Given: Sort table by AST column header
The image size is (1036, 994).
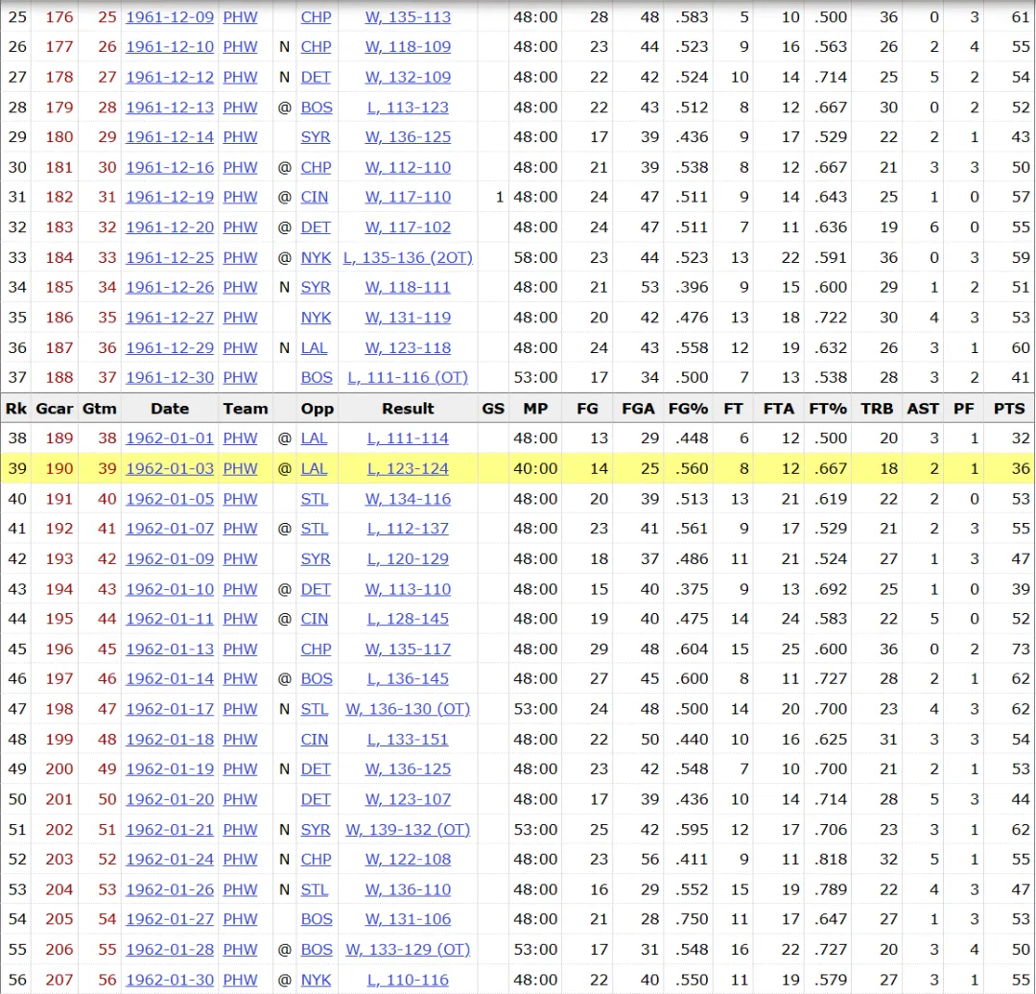Looking at the screenshot, I should [923, 409].
